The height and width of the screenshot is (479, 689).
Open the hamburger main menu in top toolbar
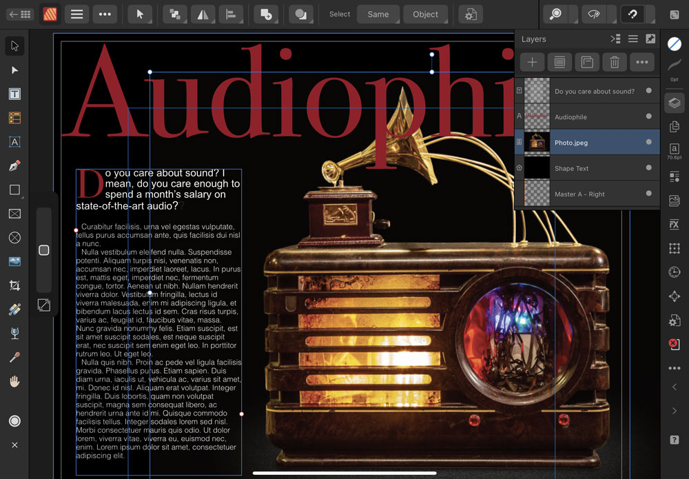click(x=77, y=14)
